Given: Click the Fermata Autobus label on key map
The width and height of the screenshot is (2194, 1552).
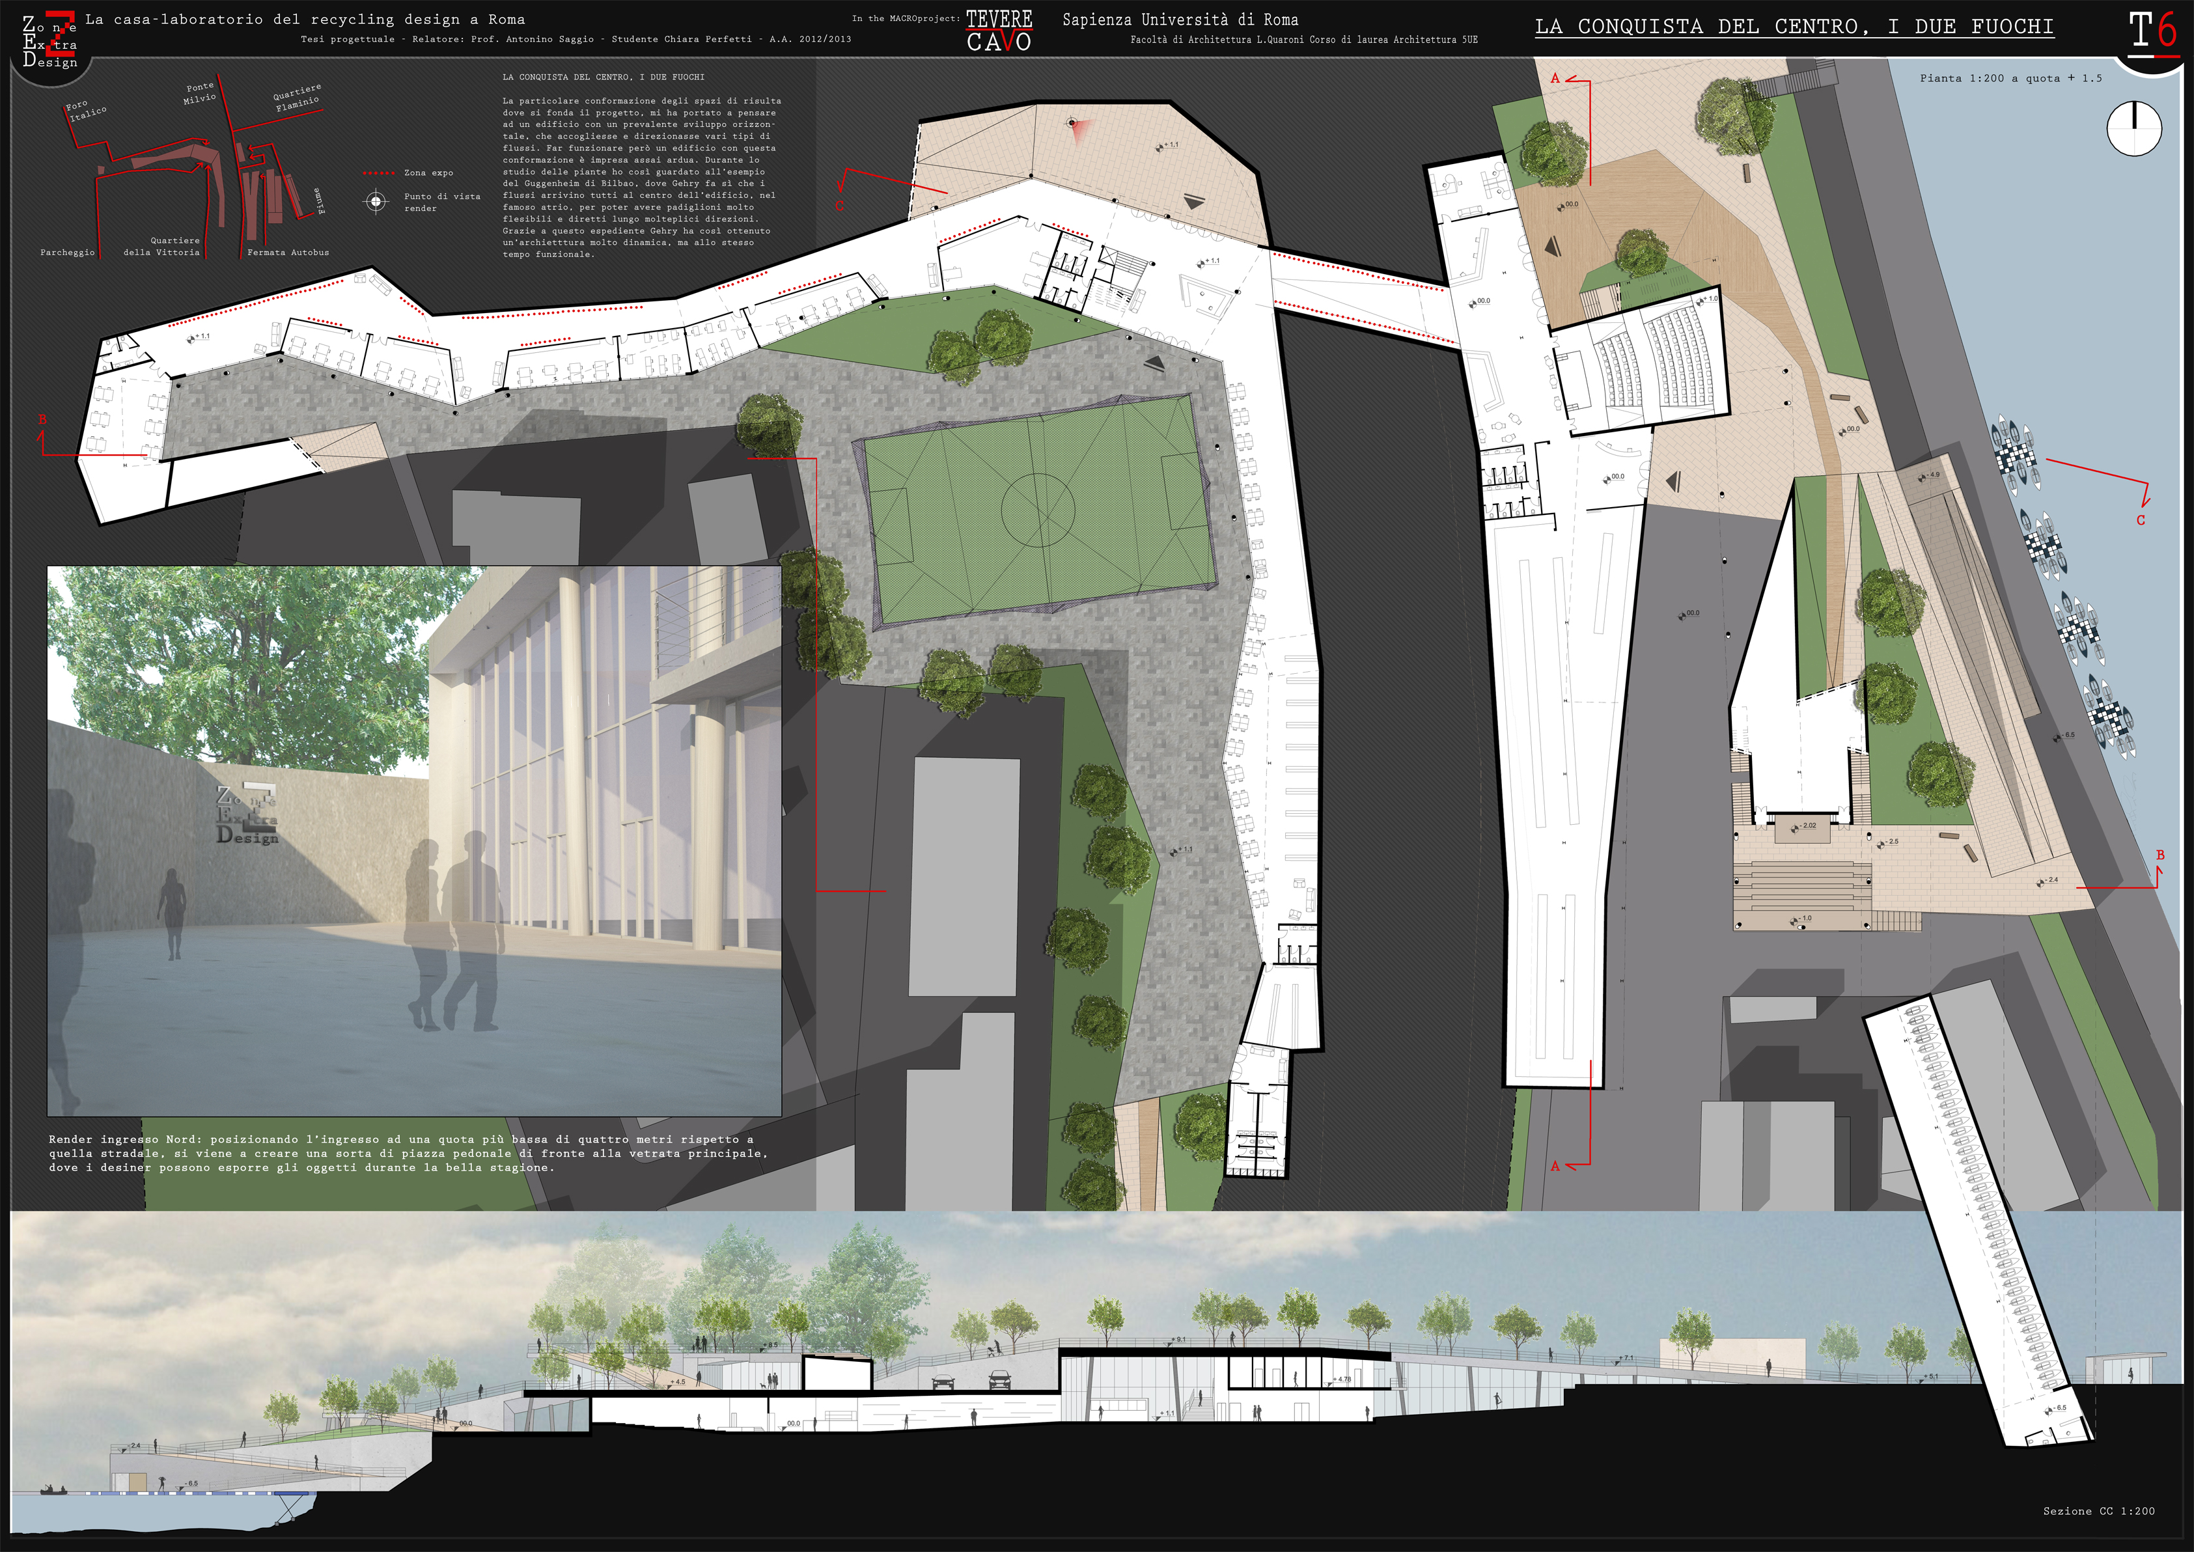Looking at the screenshot, I should pos(288,253).
